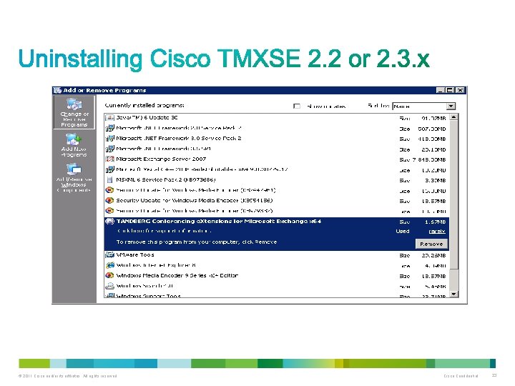Open Add/Remove Windows Components sidebar icon
Screen dimensions: 515x386
point(74,177)
